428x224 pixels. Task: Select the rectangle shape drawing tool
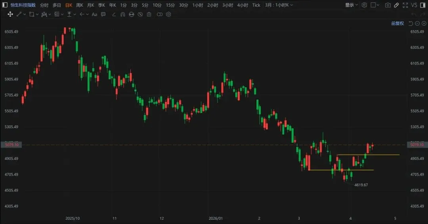(32, 14)
